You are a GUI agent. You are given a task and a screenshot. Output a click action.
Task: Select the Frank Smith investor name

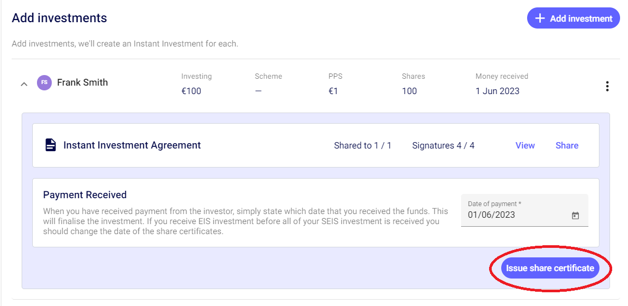click(x=82, y=82)
